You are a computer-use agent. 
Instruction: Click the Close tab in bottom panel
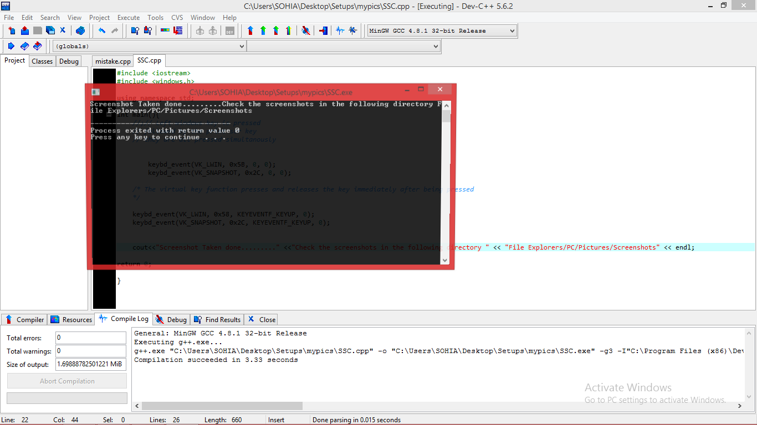point(262,319)
